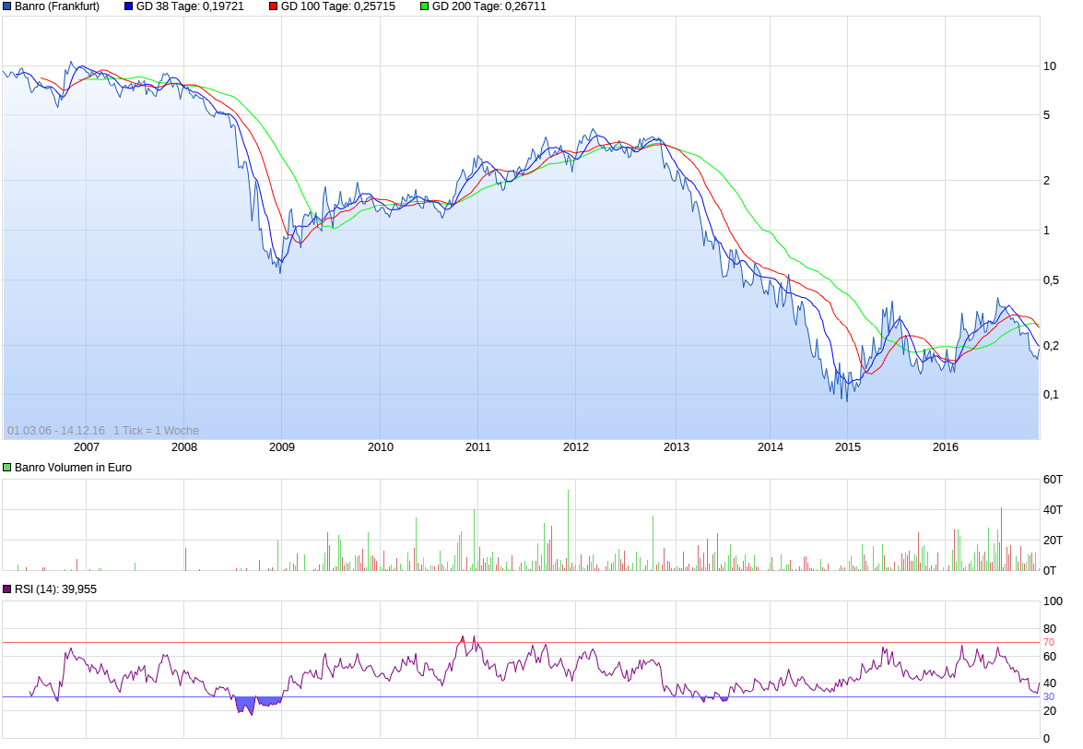Click the volume axis label 0T
Image resolution: width=1083 pixels, height=749 pixels.
tap(1050, 571)
